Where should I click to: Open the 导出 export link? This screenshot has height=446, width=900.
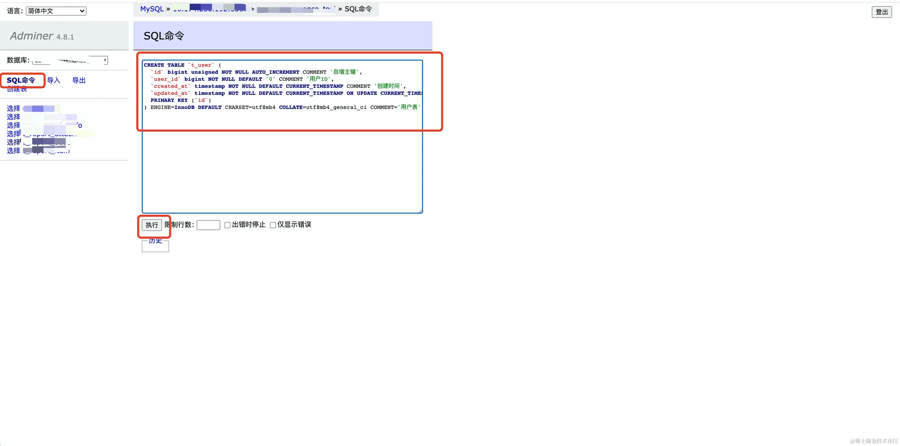[x=79, y=80]
